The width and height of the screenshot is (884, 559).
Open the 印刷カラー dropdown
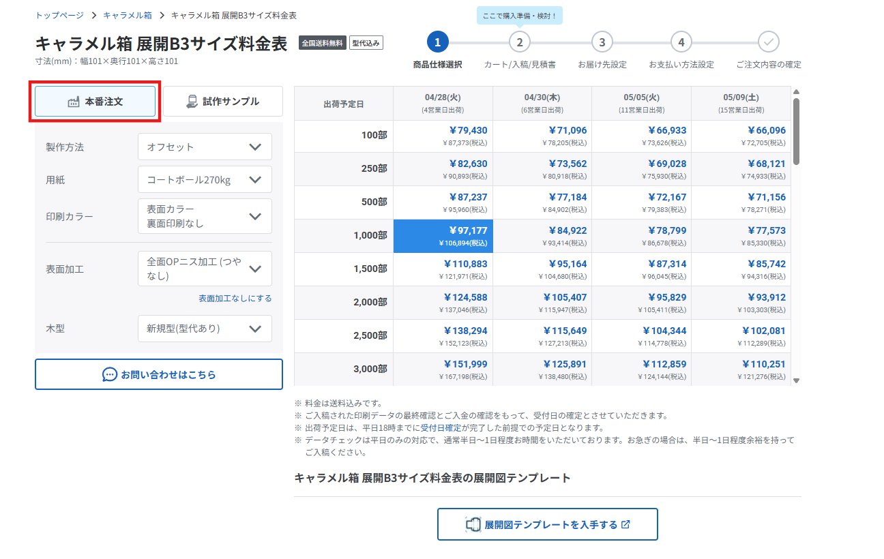coord(205,216)
